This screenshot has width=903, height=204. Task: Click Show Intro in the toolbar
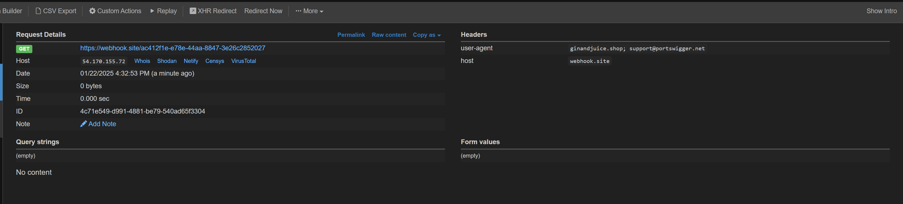point(881,11)
